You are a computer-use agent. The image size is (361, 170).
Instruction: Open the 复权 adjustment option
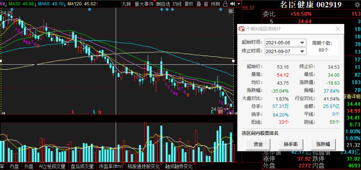(189, 4)
